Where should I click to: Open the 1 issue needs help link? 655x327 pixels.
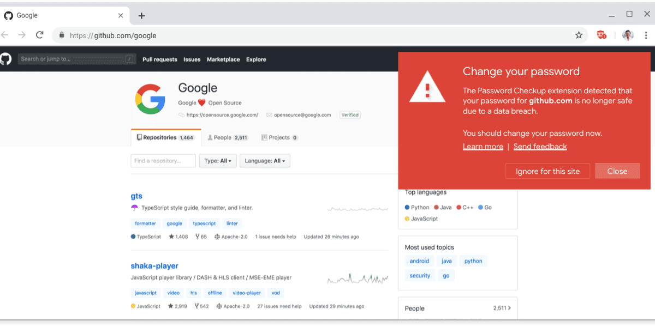point(276,237)
